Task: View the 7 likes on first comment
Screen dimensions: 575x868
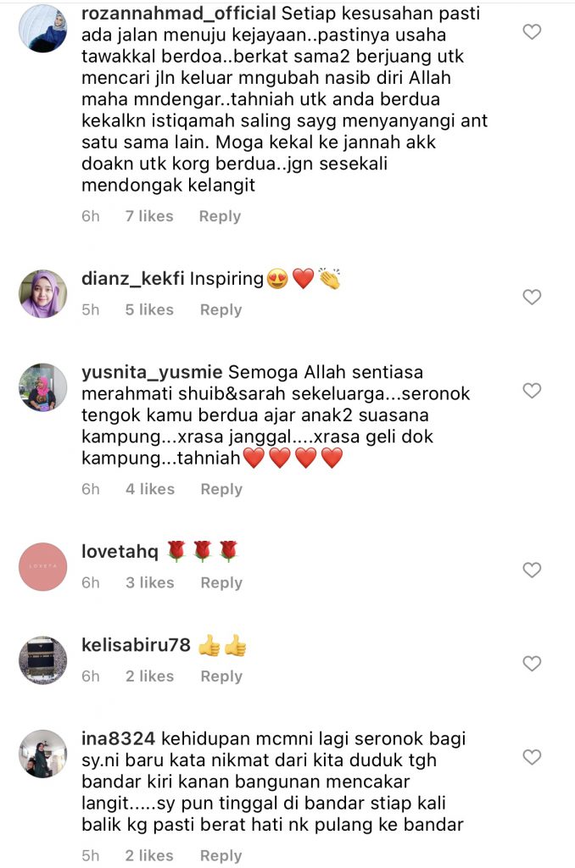Action: [x=149, y=216]
